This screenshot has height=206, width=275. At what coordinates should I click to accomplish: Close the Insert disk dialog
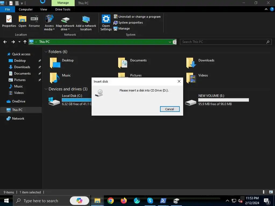[179, 81]
